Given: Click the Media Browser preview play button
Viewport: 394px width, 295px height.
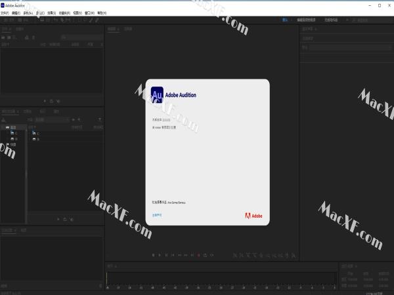Looking at the screenshot, I should pos(58,219).
